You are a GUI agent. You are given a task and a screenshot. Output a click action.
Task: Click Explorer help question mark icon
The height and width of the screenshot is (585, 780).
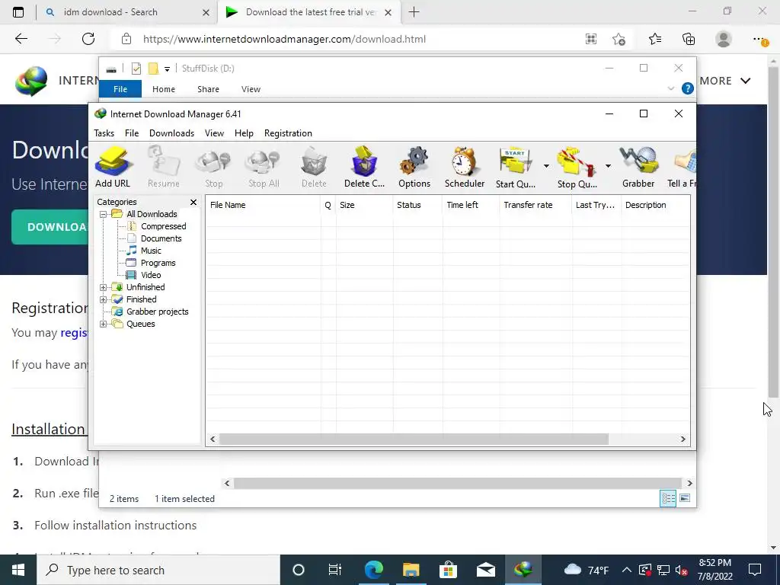[x=688, y=88]
